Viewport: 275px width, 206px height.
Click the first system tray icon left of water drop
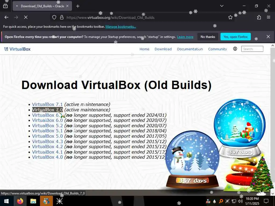click(208, 201)
